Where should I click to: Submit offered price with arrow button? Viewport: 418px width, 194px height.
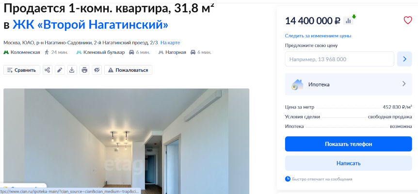click(x=404, y=59)
